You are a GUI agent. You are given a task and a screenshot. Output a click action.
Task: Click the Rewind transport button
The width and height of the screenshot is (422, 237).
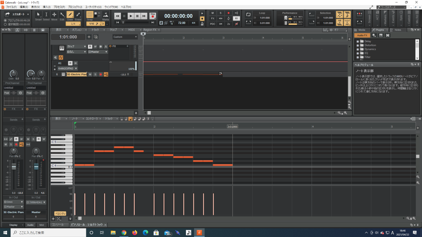[x=117, y=16]
